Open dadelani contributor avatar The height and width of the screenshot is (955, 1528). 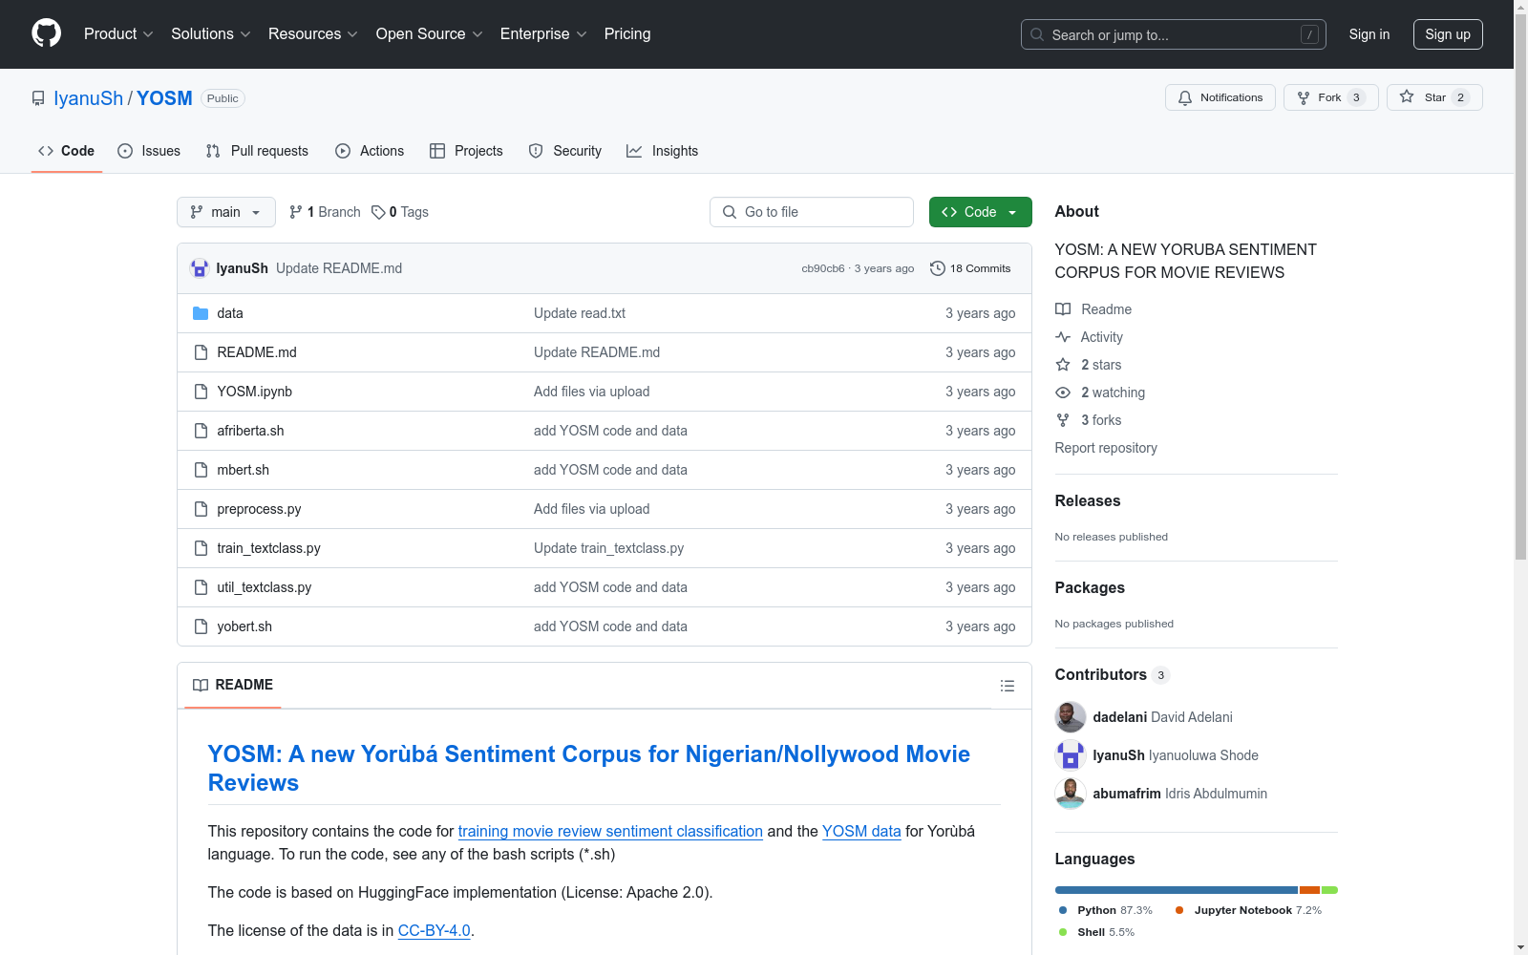1071,717
